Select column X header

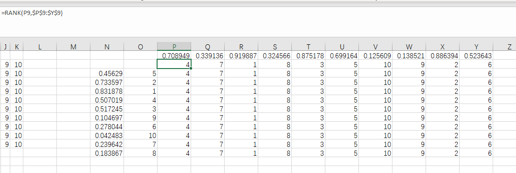pos(443,47)
